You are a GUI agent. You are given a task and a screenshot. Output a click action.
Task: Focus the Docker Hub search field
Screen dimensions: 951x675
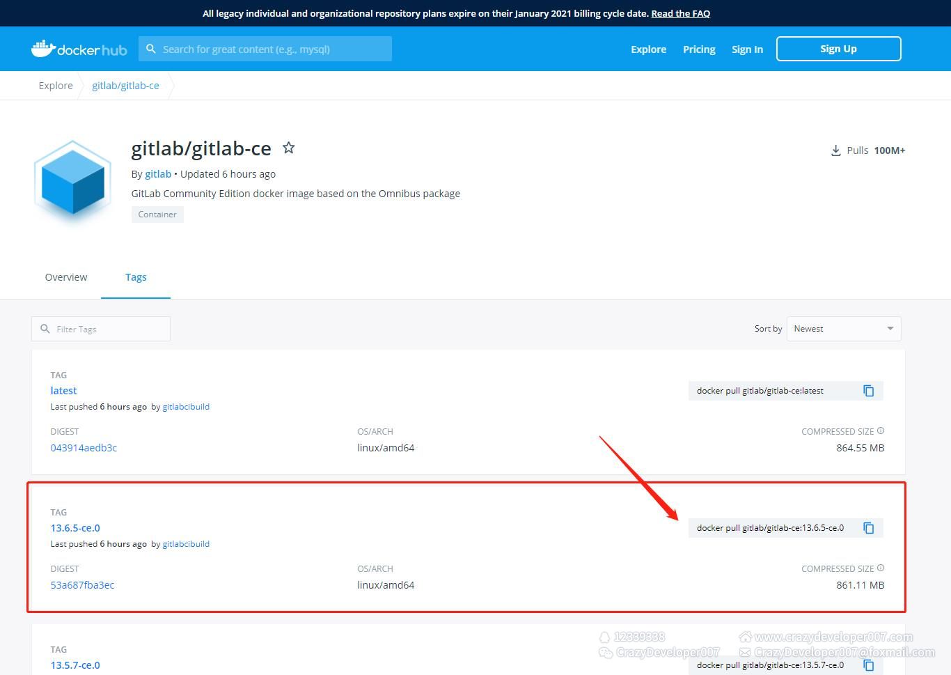(x=265, y=49)
